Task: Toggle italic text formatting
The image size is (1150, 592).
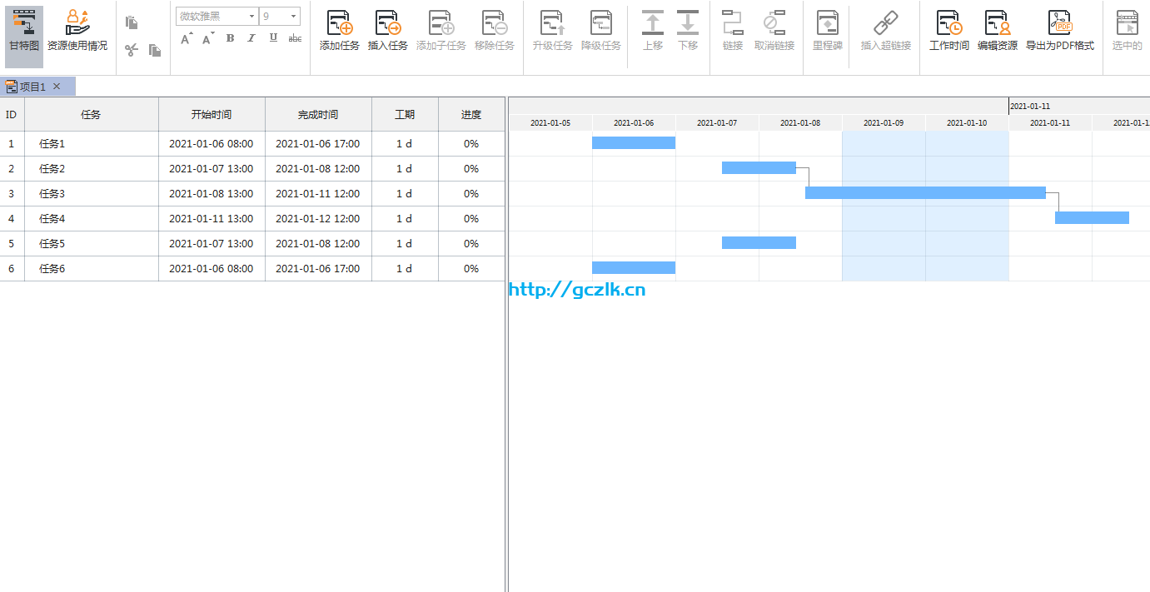Action: click(251, 38)
